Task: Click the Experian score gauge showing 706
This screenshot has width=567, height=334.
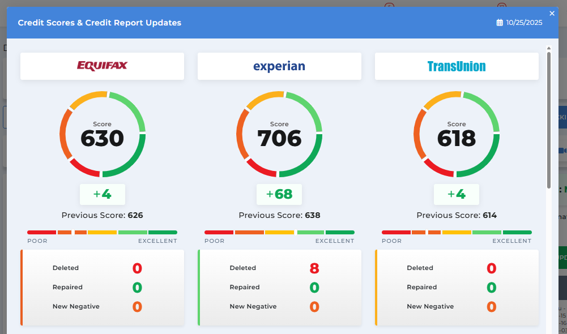Action: 279,134
